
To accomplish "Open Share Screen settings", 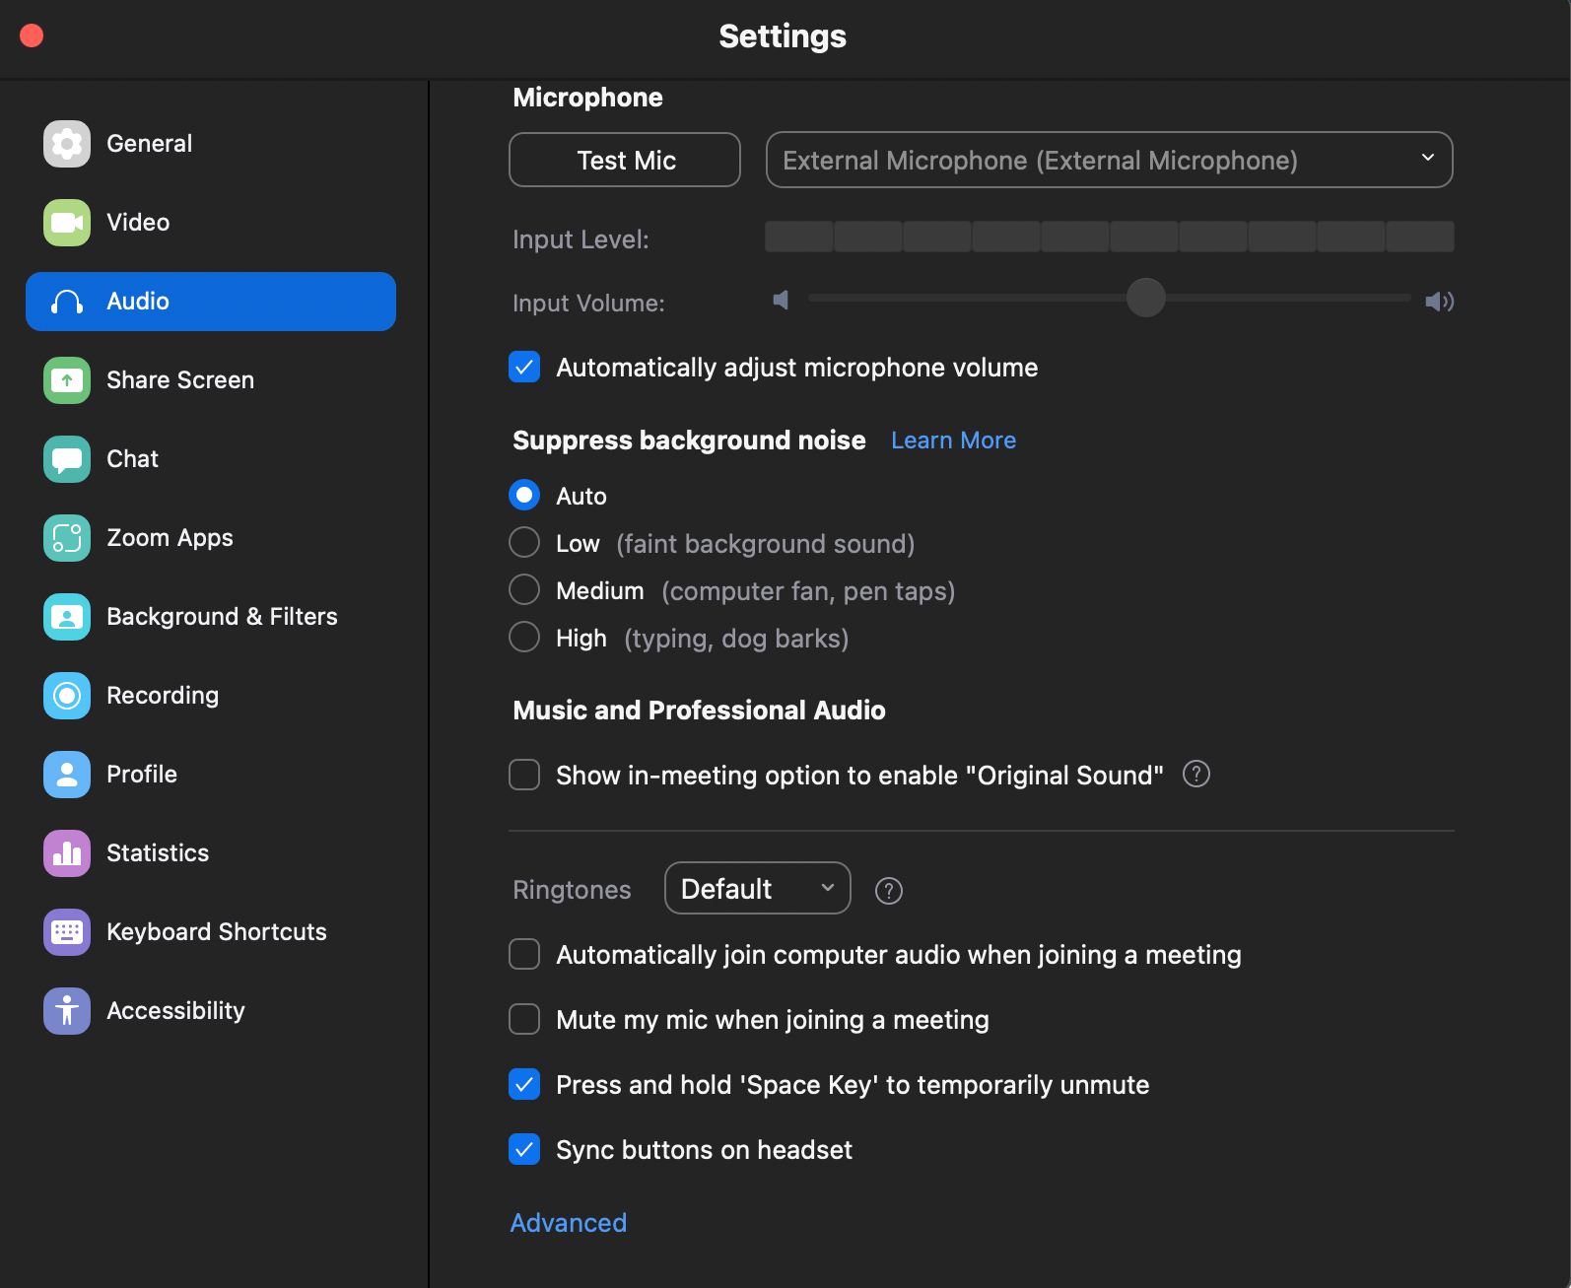I will 211,380.
